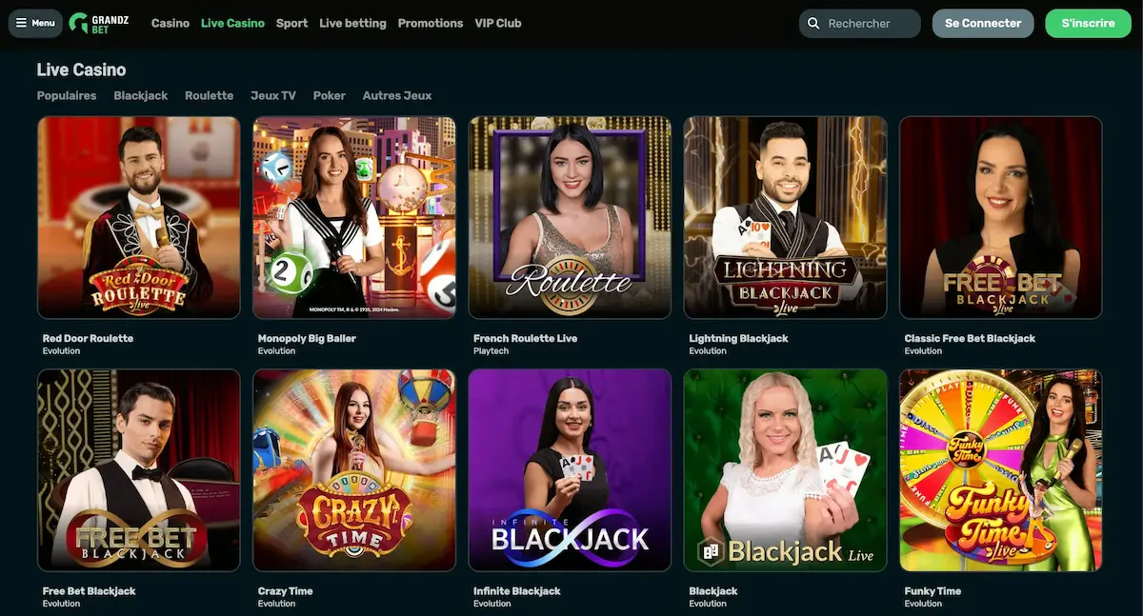The image size is (1143, 616).
Task: Go to Sport in top navigation
Action: coord(291,23)
